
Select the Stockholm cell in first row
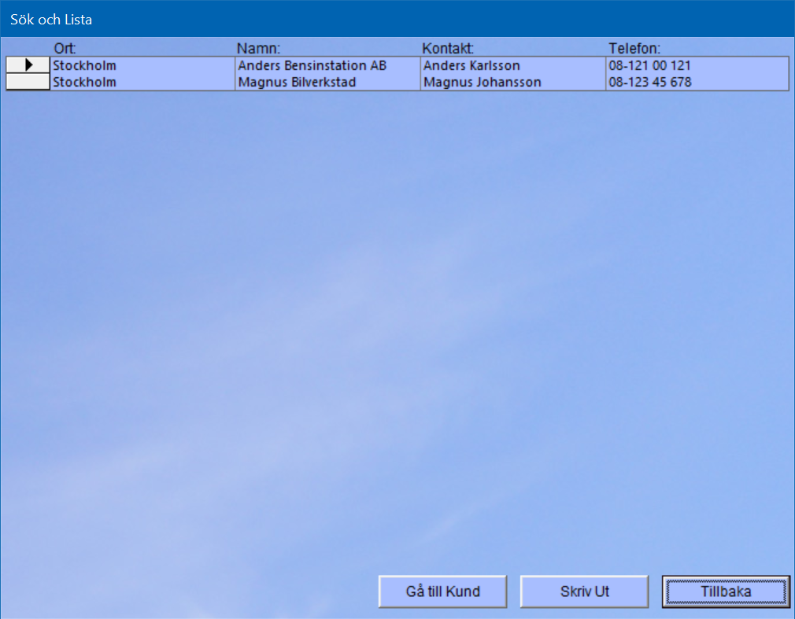point(142,65)
